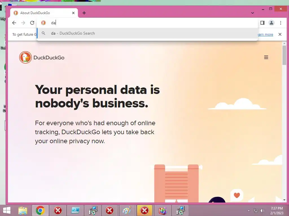Open the Windows Start button
Viewport: 289px width, 216px height.
pyautogui.click(x=7, y=210)
